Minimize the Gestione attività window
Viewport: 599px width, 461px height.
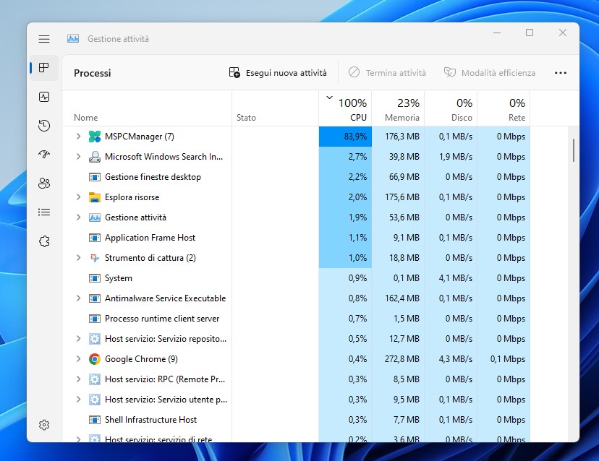click(x=497, y=33)
